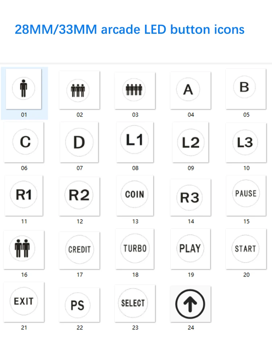Click the up arrow circle icon
Image resolution: width=272 pixels, height=363 pixels.
point(190,304)
